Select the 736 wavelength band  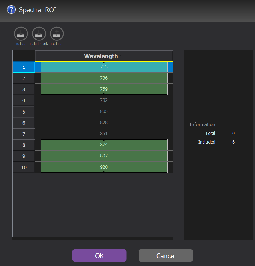104,78
